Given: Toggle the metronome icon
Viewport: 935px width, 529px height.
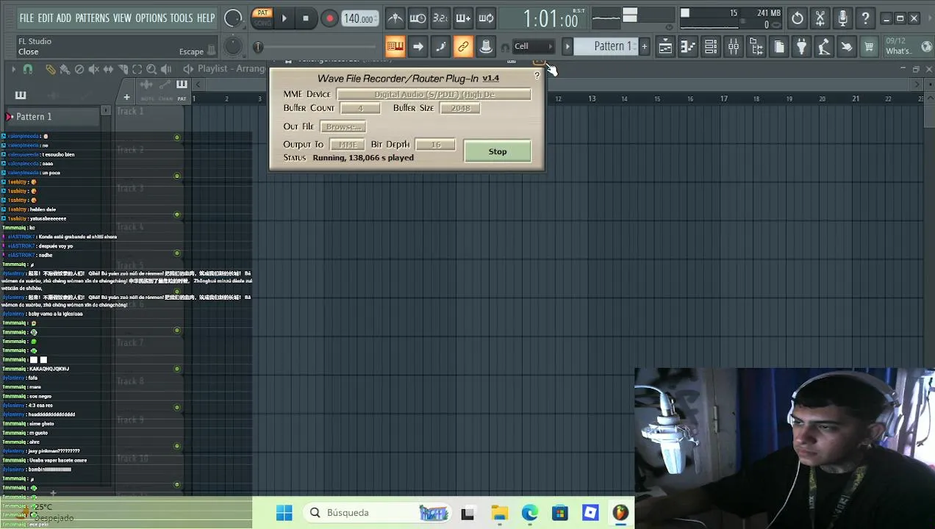Looking at the screenshot, I should pos(395,18).
